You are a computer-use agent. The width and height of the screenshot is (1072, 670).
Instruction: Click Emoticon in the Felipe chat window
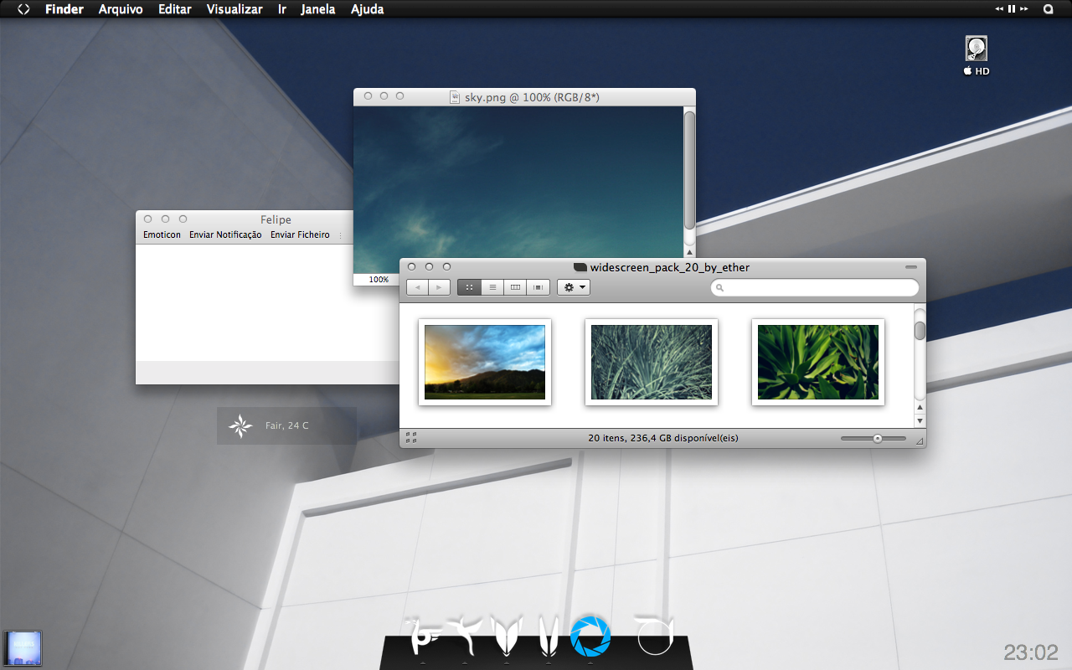[x=162, y=234]
